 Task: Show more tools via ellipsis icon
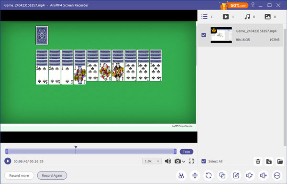click(x=277, y=175)
